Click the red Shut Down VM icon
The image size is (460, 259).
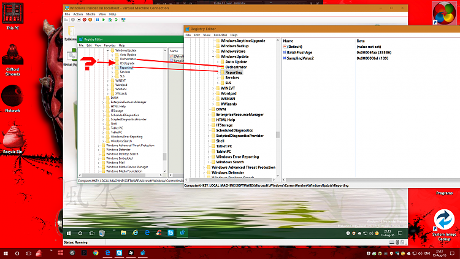pyautogui.click(x=85, y=20)
